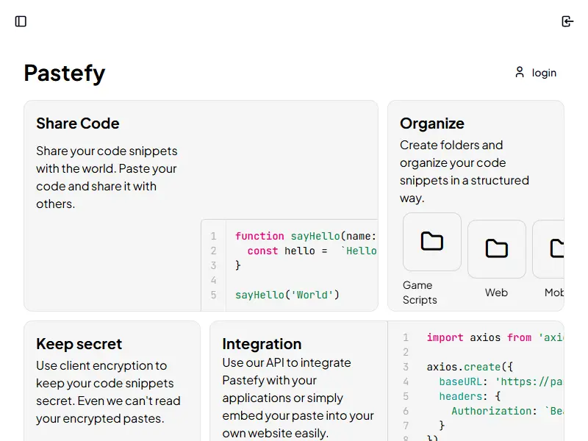Click the partially visible Mob folder icon

[x=548, y=249]
